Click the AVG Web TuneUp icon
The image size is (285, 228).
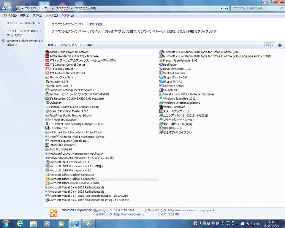[47, 86]
